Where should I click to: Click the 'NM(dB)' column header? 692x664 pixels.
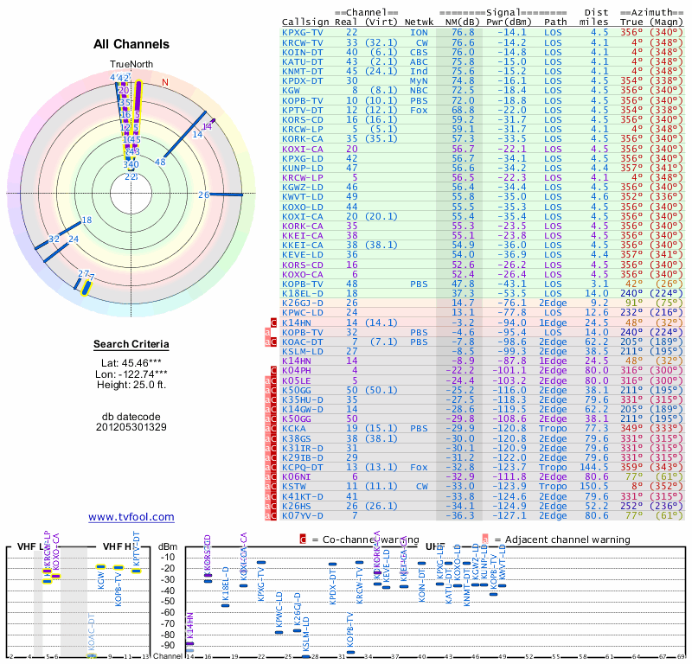coord(462,22)
